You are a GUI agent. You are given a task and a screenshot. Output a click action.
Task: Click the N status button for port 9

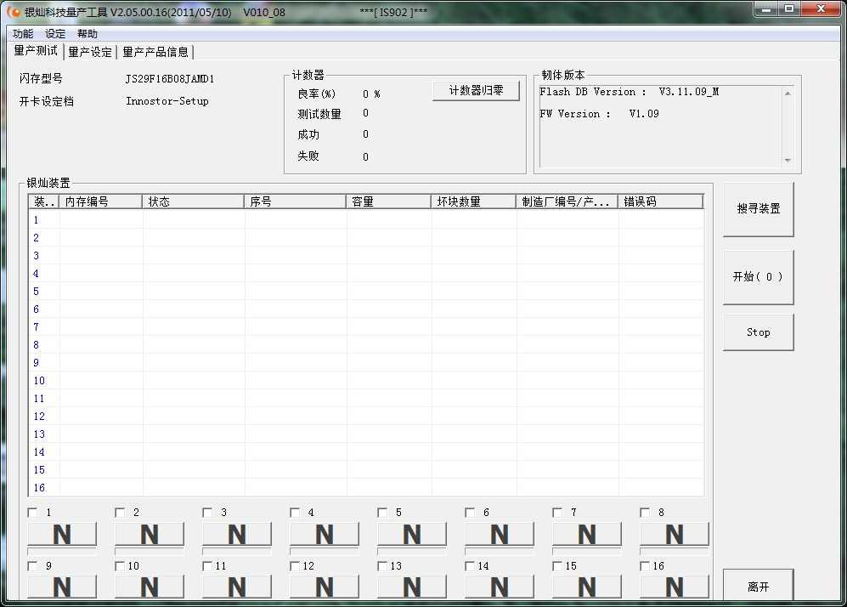61,587
